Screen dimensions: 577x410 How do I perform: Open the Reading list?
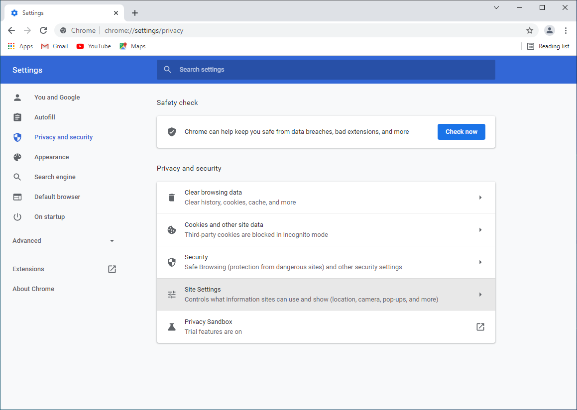click(x=548, y=46)
